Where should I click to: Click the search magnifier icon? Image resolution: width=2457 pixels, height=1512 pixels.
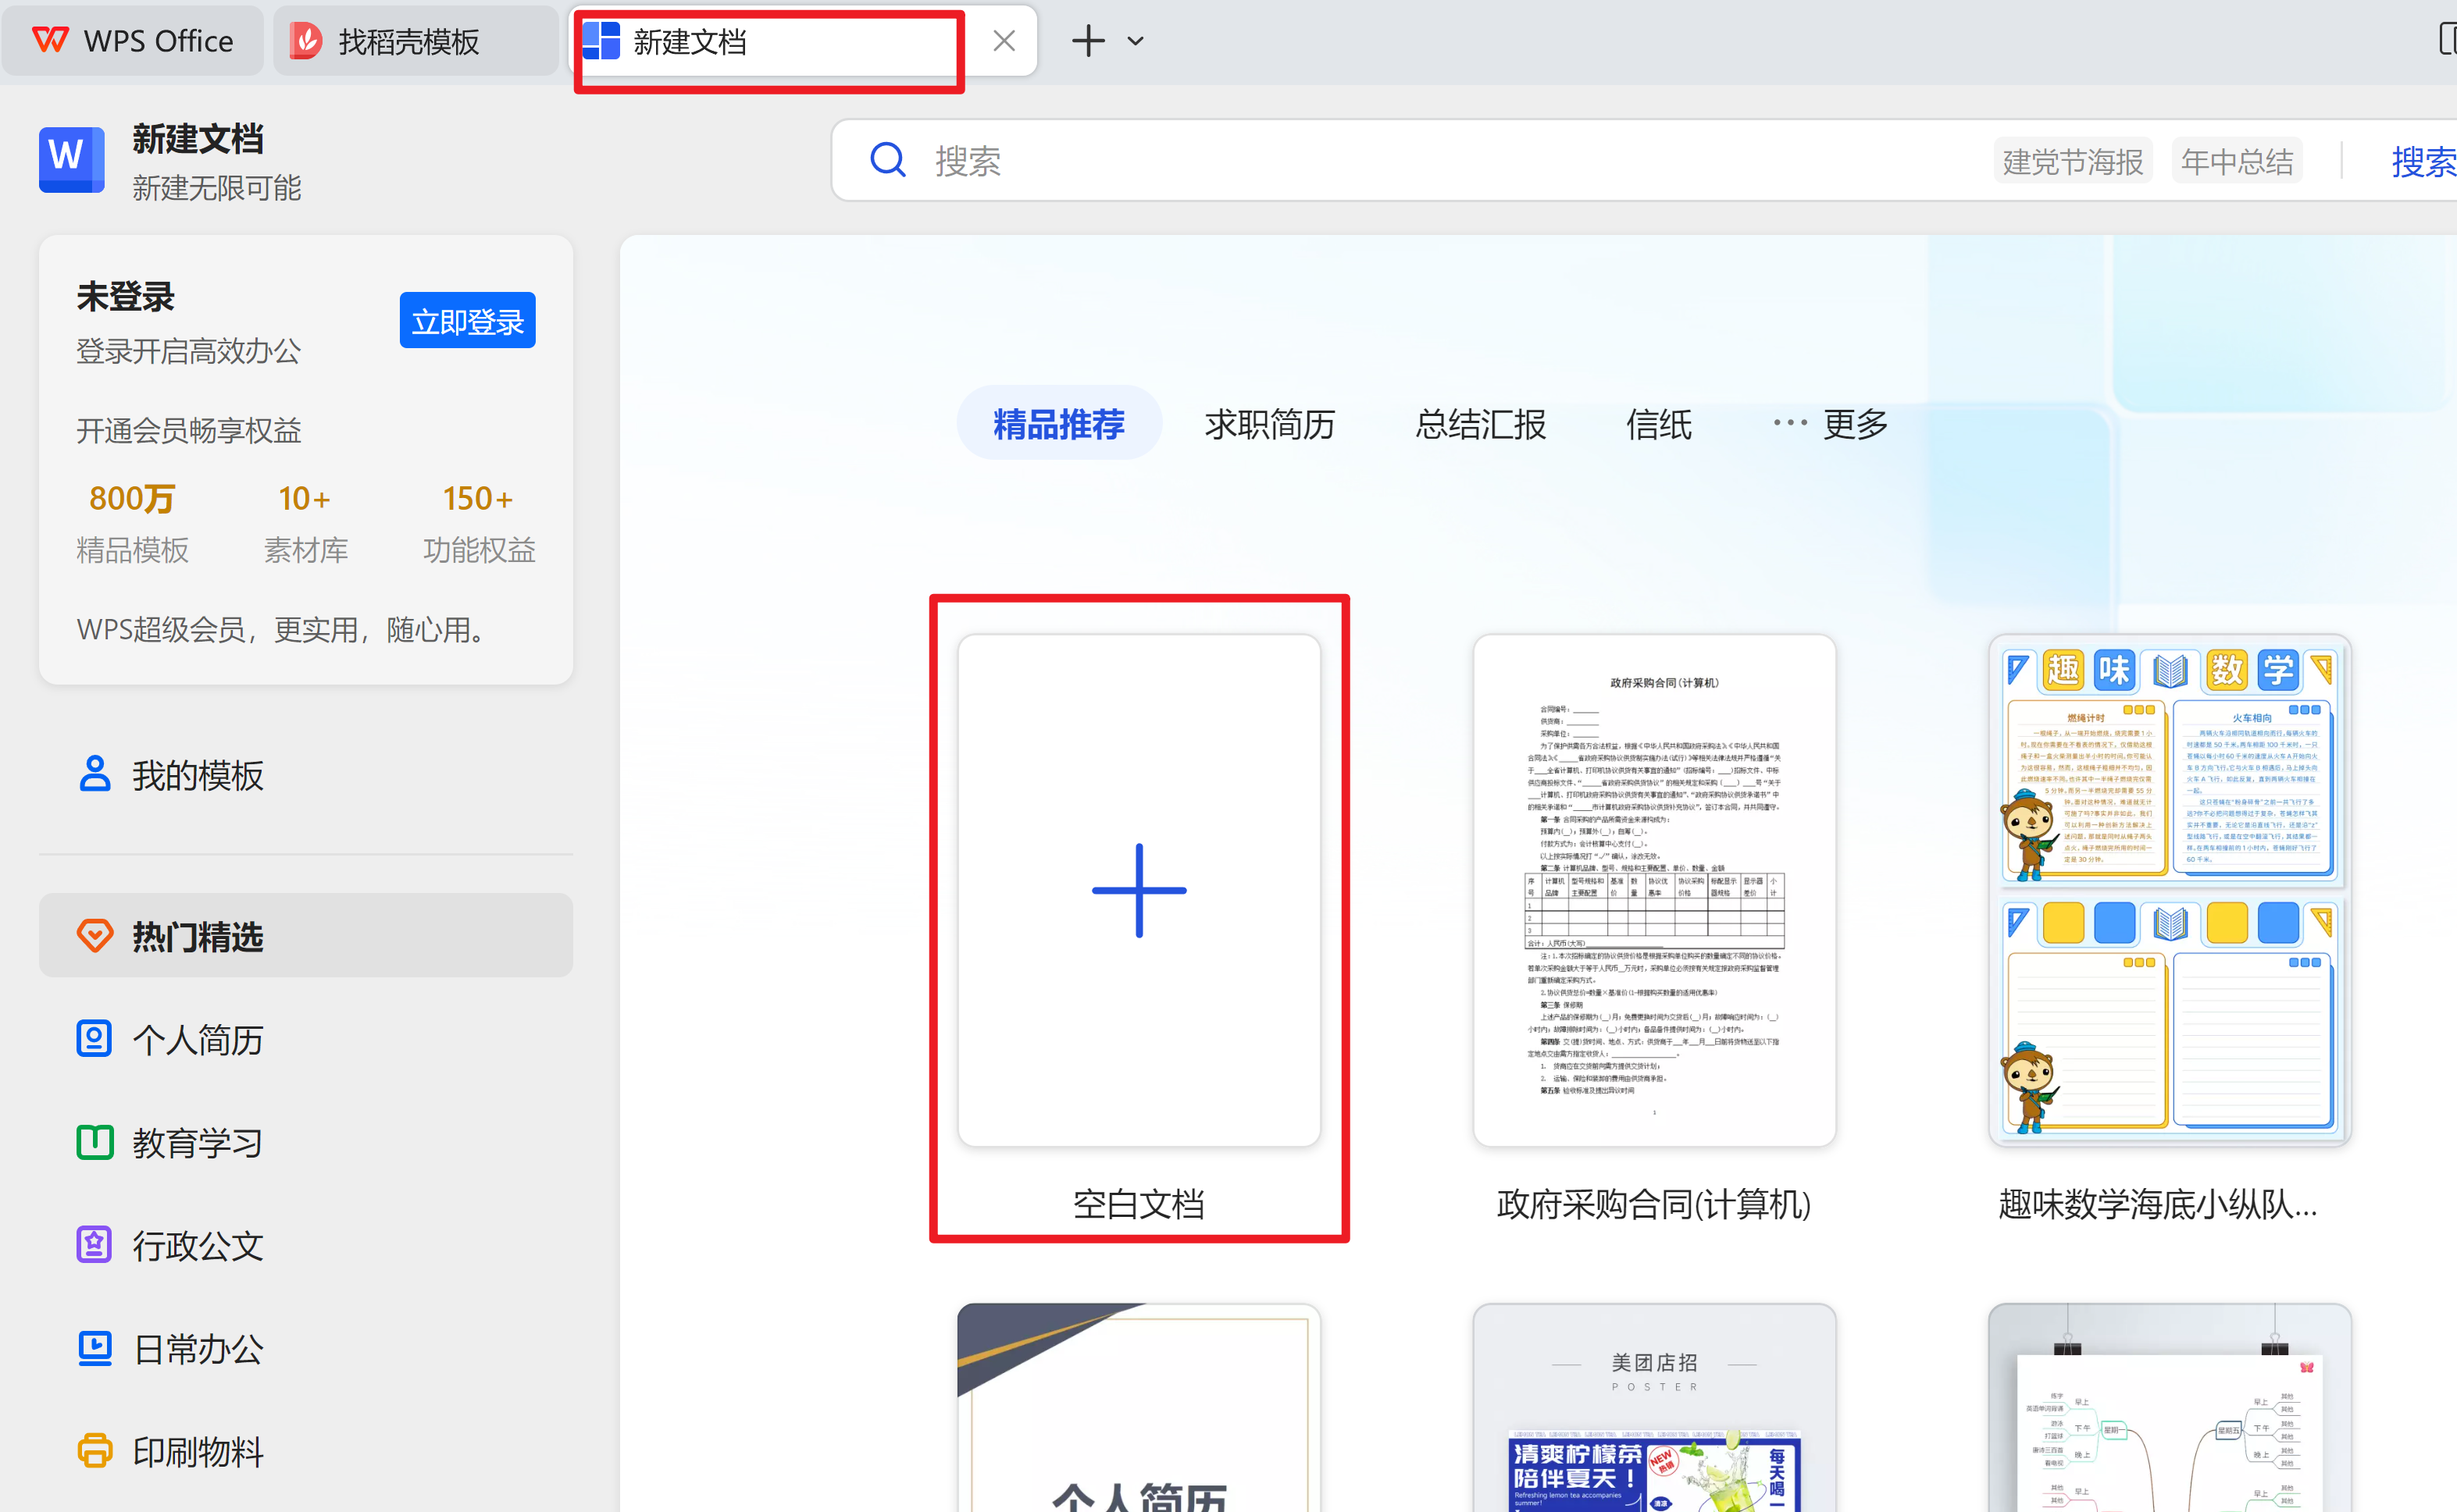pos(887,160)
